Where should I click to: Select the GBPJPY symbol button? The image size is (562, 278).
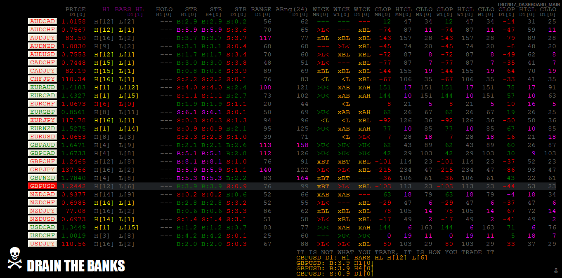tap(42, 169)
